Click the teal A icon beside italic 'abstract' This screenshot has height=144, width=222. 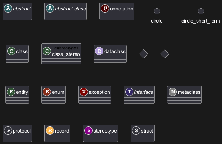click(x=9, y=9)
